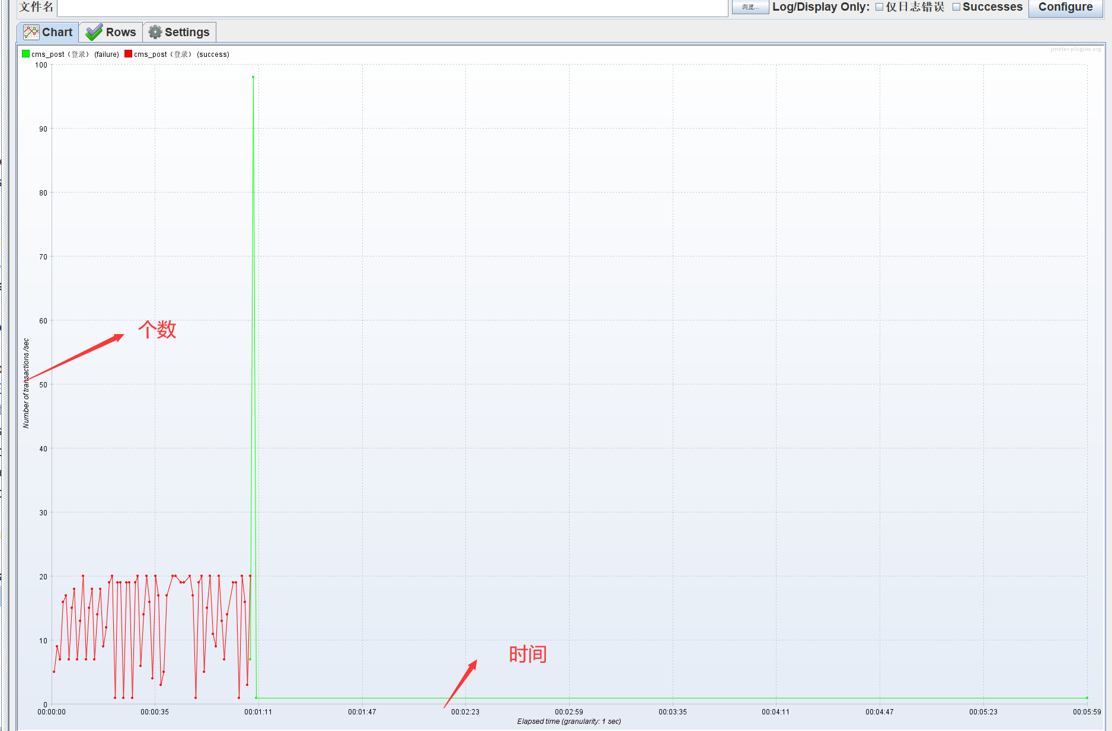Click the 00:01:11 time axis label
The height and width of the screenshot is (731, 1112).
(x=258, y=712)
